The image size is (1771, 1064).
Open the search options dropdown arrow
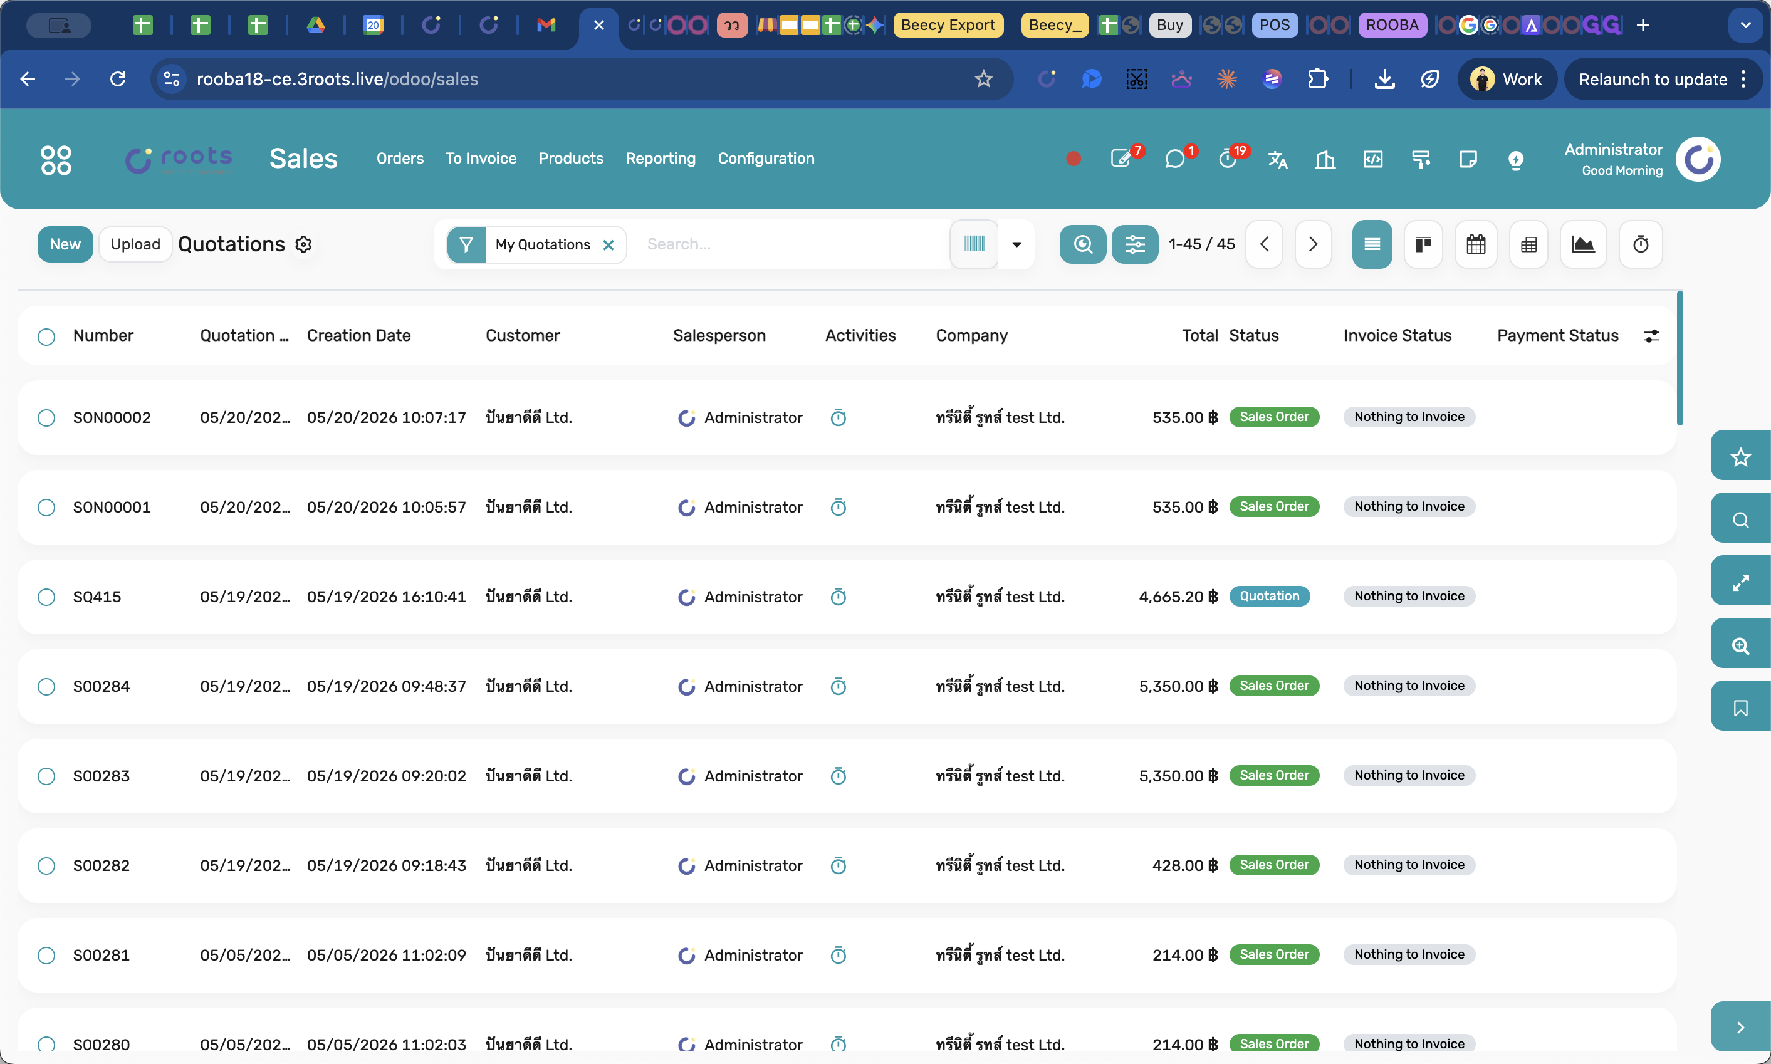point(1016,244)
